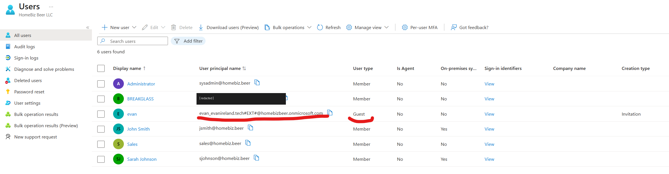Image resolution: width=669 pixels, height=174 pixels.
Task: Click the Creation type column header
Action: tap(635, 69)
